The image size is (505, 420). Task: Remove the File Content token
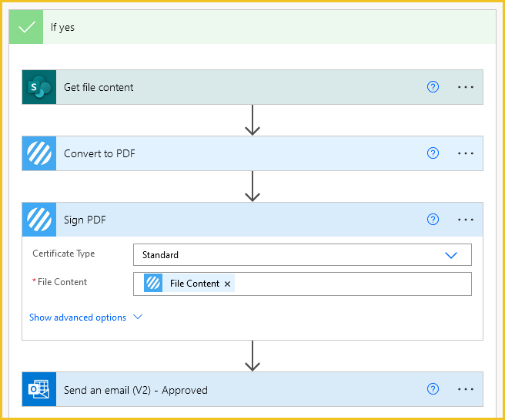tap(227, 284)
